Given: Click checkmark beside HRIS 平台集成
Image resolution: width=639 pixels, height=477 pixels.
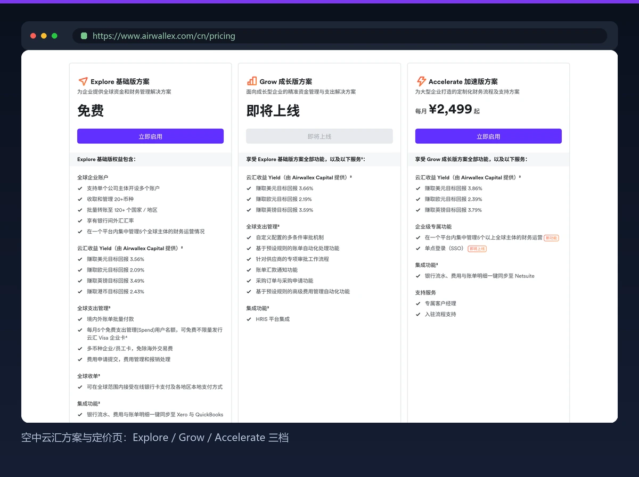Looking at the screenshot, I should coord(249,319).
